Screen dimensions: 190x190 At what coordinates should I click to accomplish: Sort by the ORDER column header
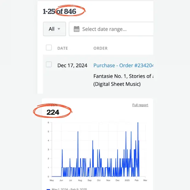pyautogui.click(x=100, y=48)
